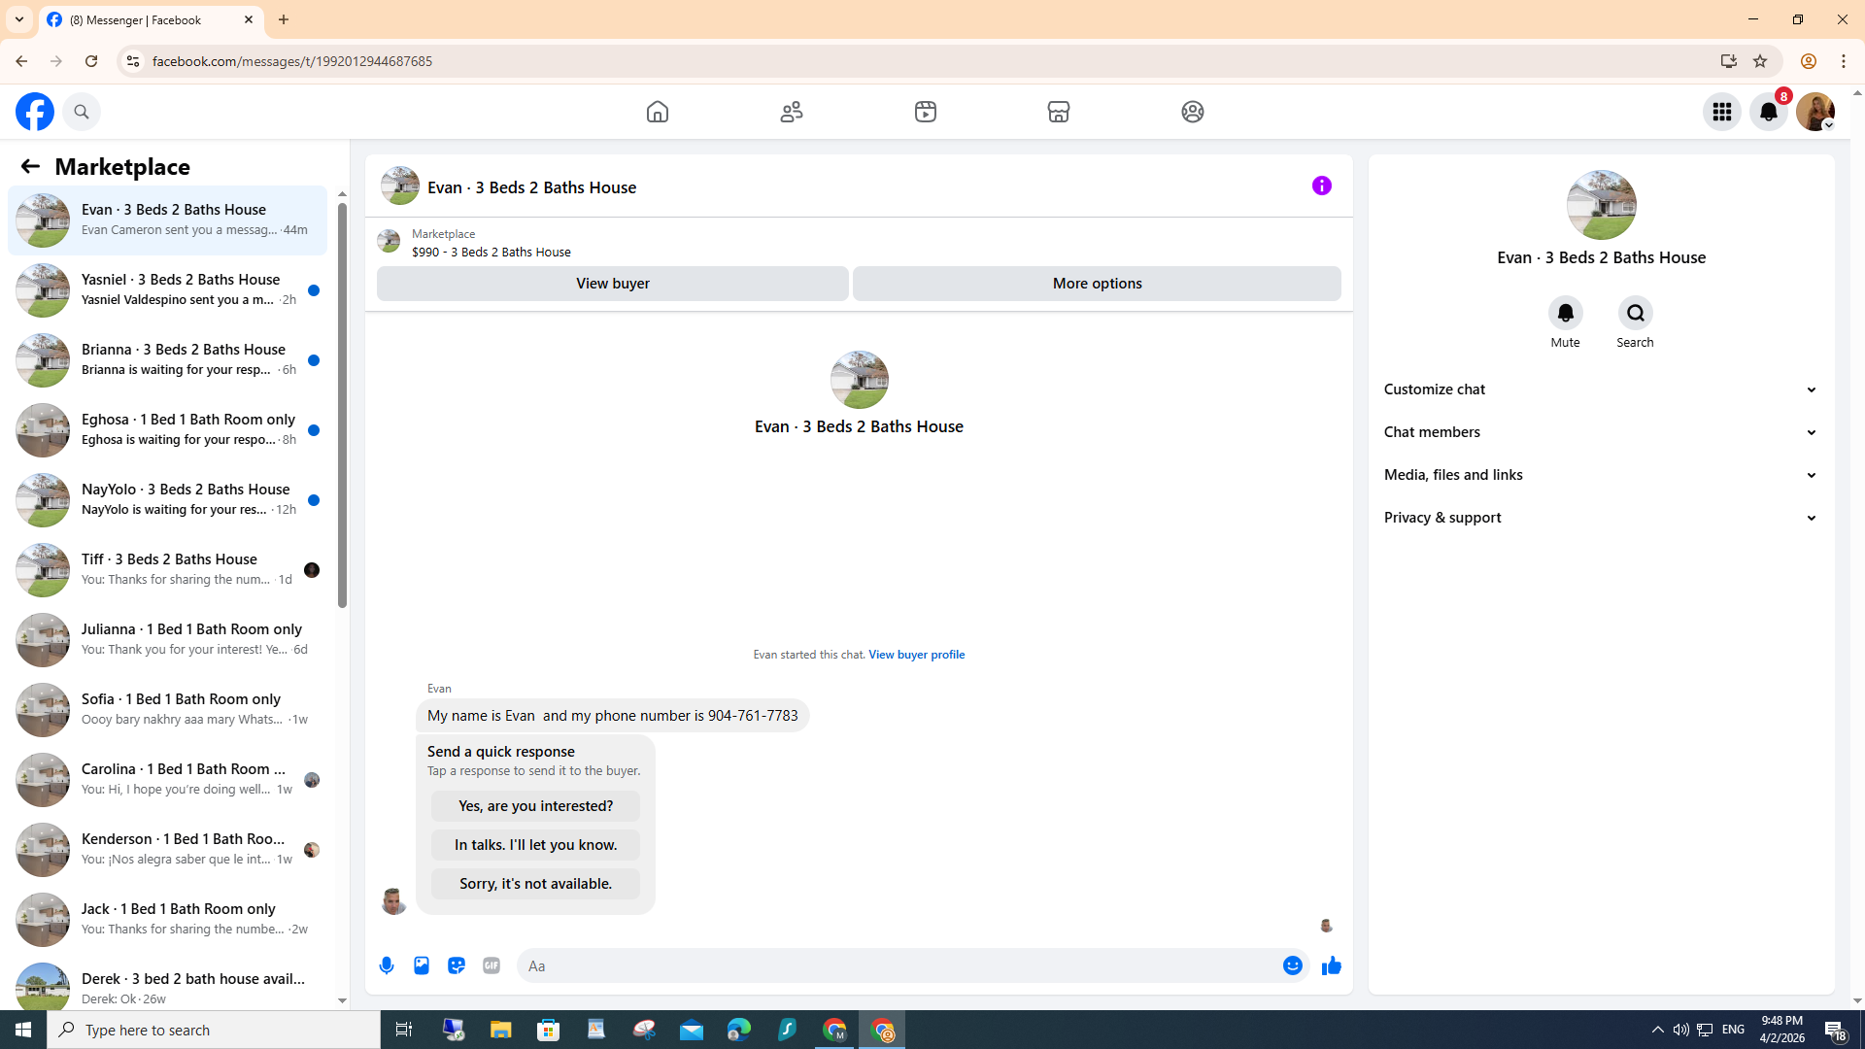
Task: Open Windows Start menu
Action: (23, 1030)
